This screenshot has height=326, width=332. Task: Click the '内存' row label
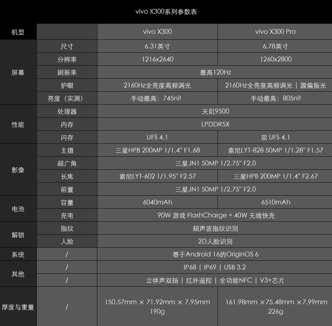[x=67, y=124]
